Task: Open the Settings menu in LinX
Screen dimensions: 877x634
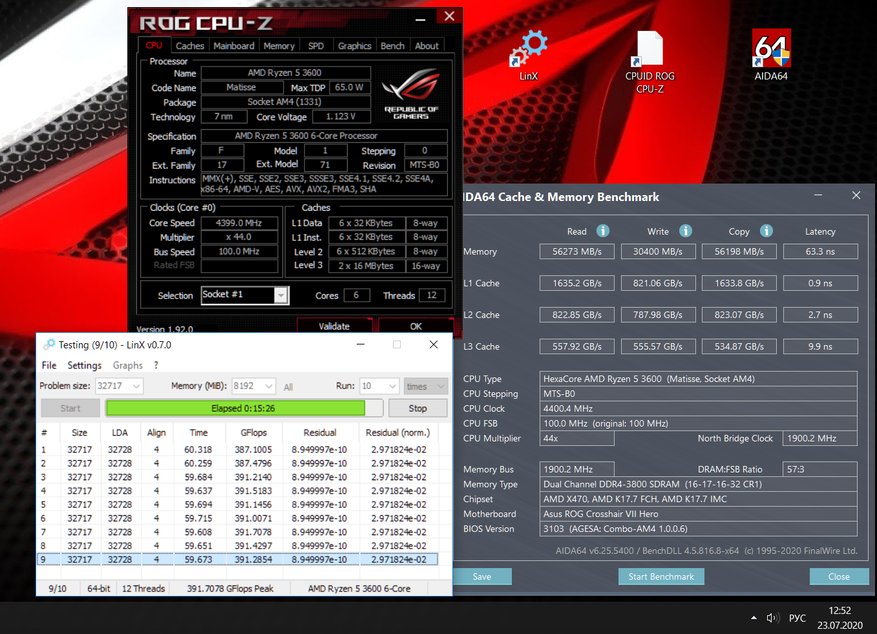Action: click(x=85, y=365)
